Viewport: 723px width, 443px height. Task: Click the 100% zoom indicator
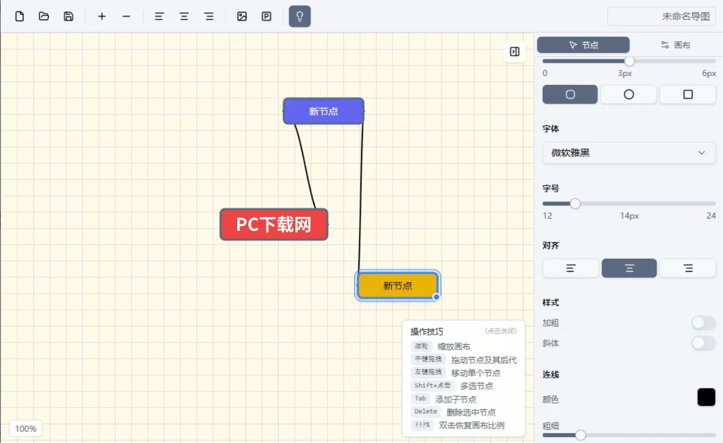[26, 429]
